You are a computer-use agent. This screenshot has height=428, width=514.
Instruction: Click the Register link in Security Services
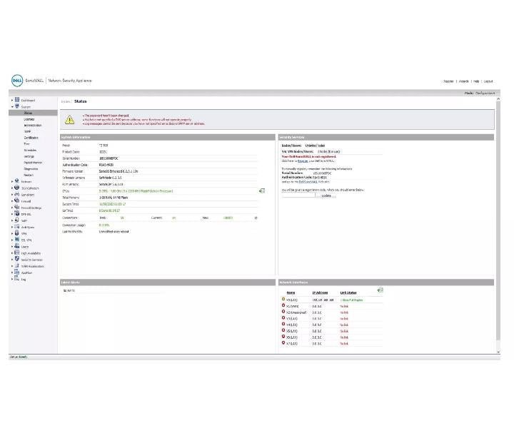[x=303, y=160]
